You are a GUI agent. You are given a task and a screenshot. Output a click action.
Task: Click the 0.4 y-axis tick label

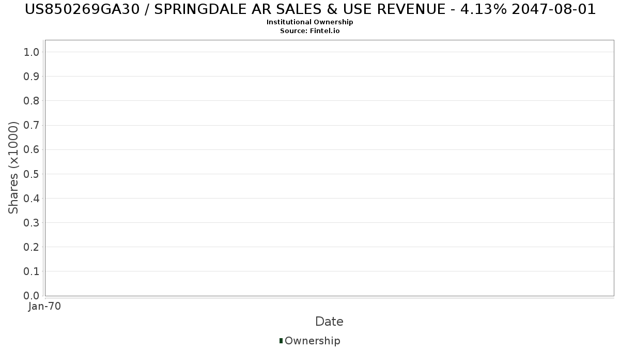[32, 198]
